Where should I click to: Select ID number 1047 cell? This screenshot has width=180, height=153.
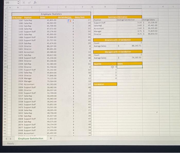pos(18,20)
